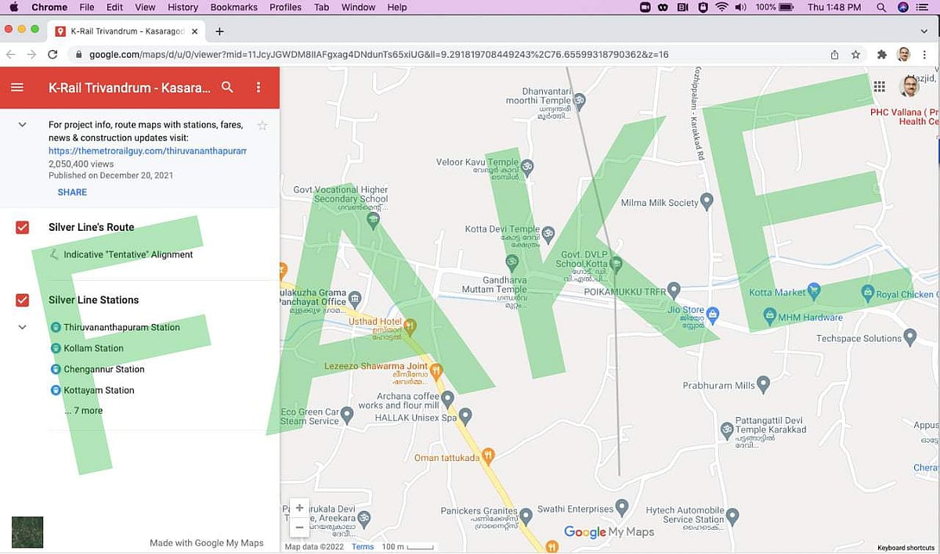
Task: Select Chengannur Station in the list
Action: (104, 369)
